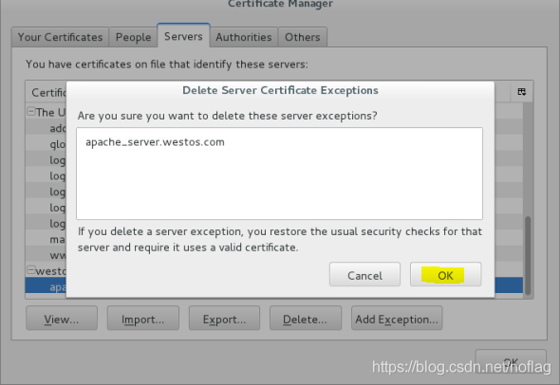Click the Delete... button
Viewport: 560px width, 385px height.
pyautogui.click(x=306, y=319)
